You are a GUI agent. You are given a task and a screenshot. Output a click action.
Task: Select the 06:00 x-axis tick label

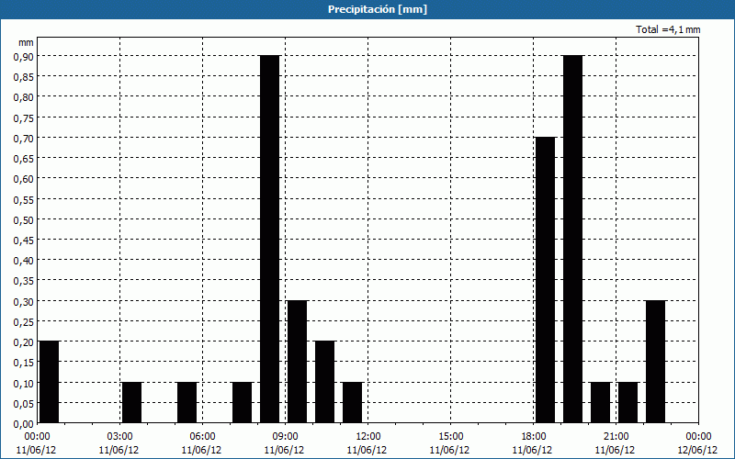[x=202, y=436]
